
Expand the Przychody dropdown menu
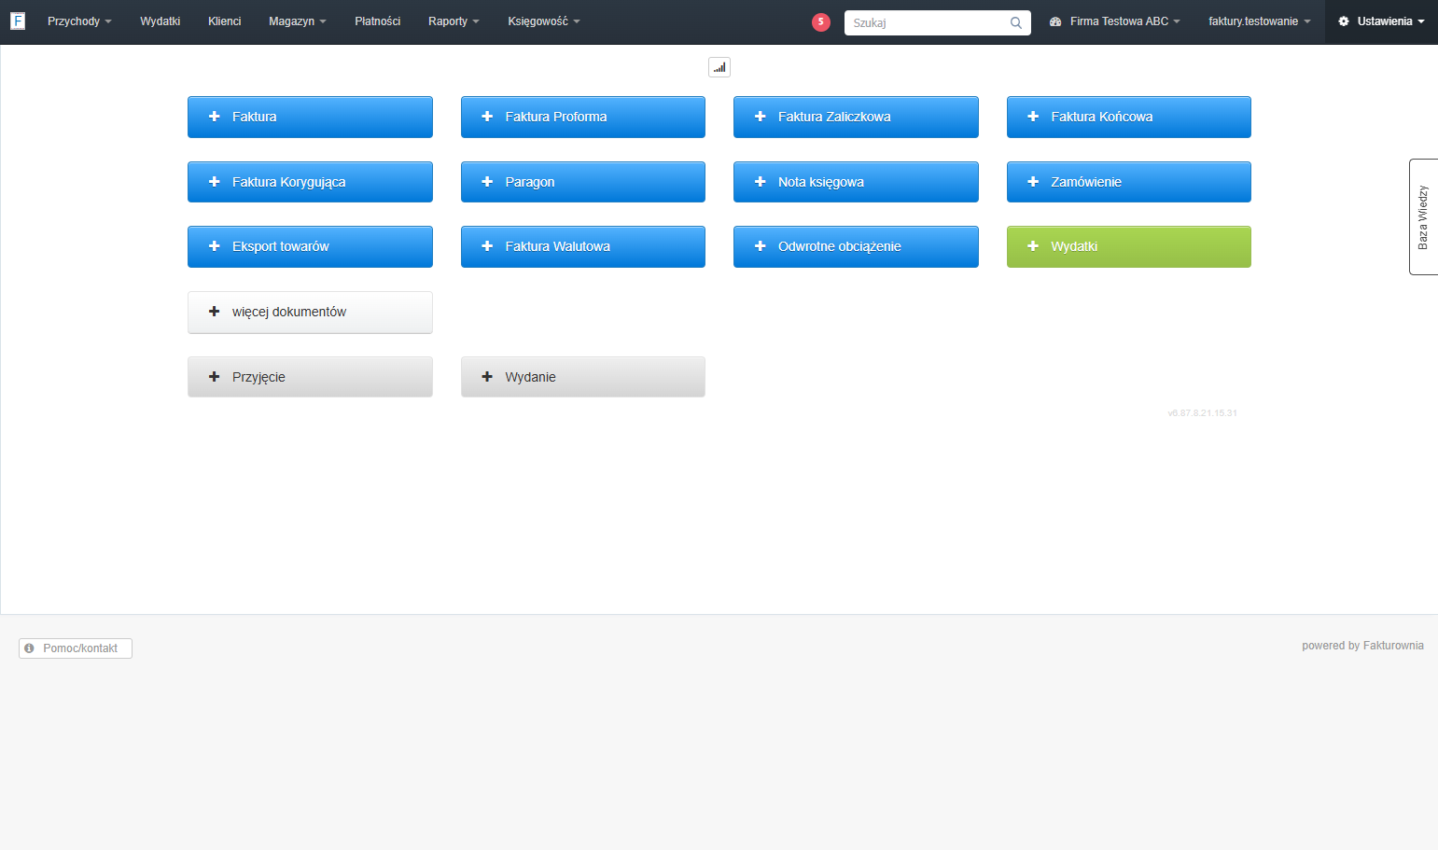tap(79, 21)
